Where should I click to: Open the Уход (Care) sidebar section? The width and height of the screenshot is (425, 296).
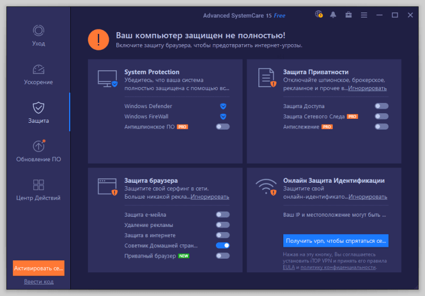(39, 36)
